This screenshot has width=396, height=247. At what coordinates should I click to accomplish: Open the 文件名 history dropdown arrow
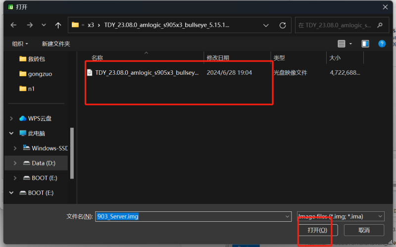pos(288,216)
